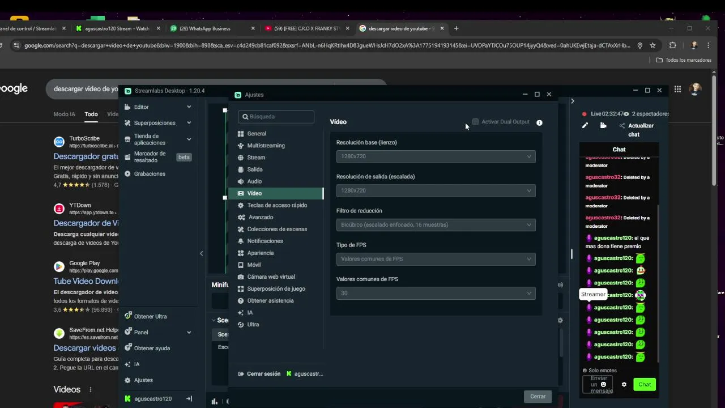Click the help icon beside Obtener asistencia
The width and height of the screenshot is (725, 408).
click(x=241, y=300)
